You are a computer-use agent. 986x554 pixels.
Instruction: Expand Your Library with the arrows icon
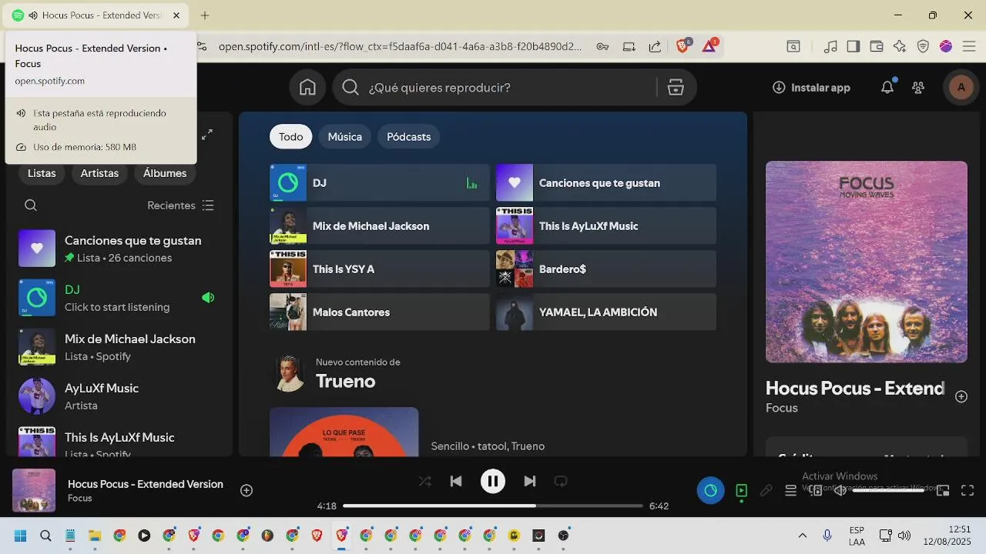coord(207,135)
